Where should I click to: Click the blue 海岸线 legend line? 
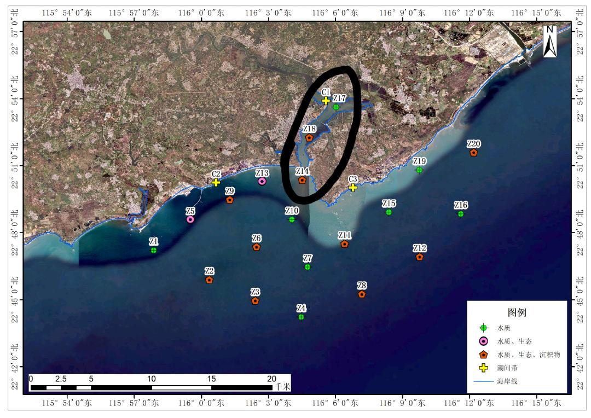(484, 381)
